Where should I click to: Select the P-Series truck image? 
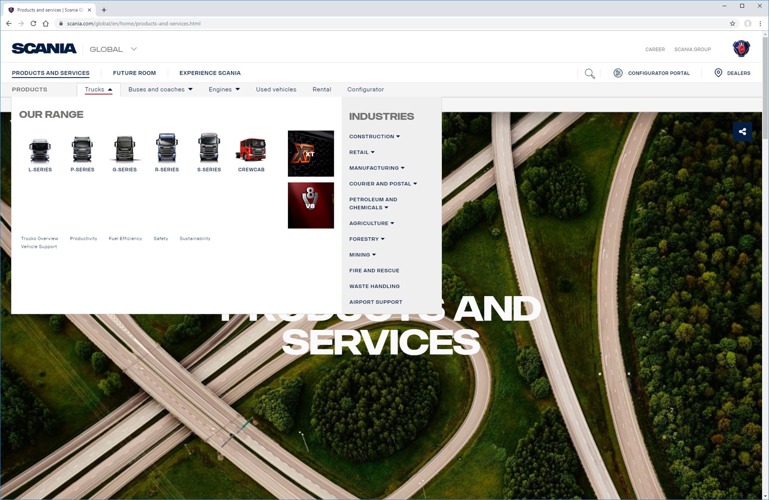click(82, 150)
